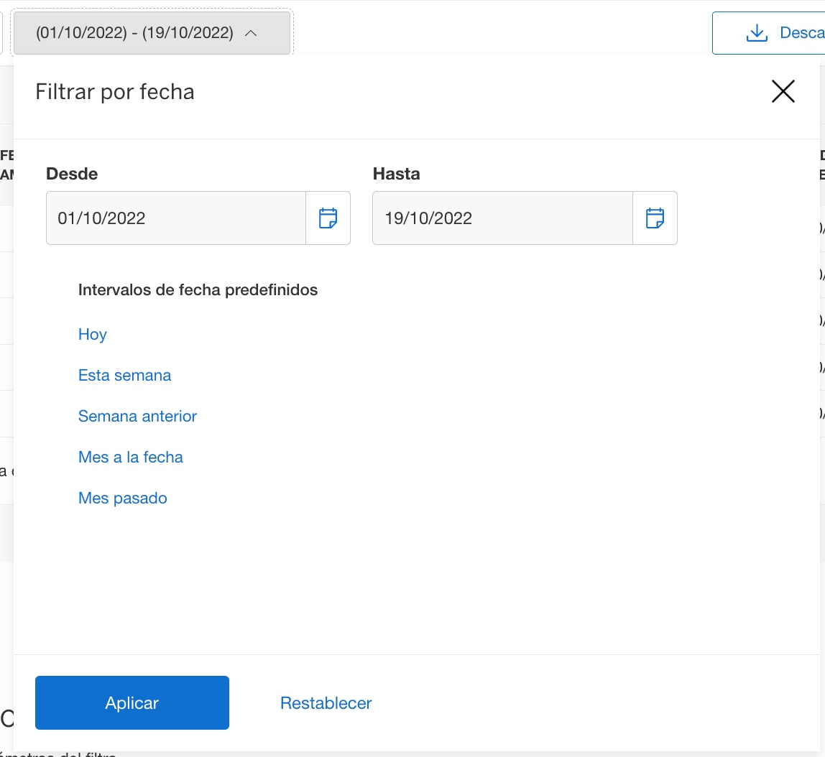Screen dimensions: 825x757
Task: Click the Descargar download icon
Action: 756,32
